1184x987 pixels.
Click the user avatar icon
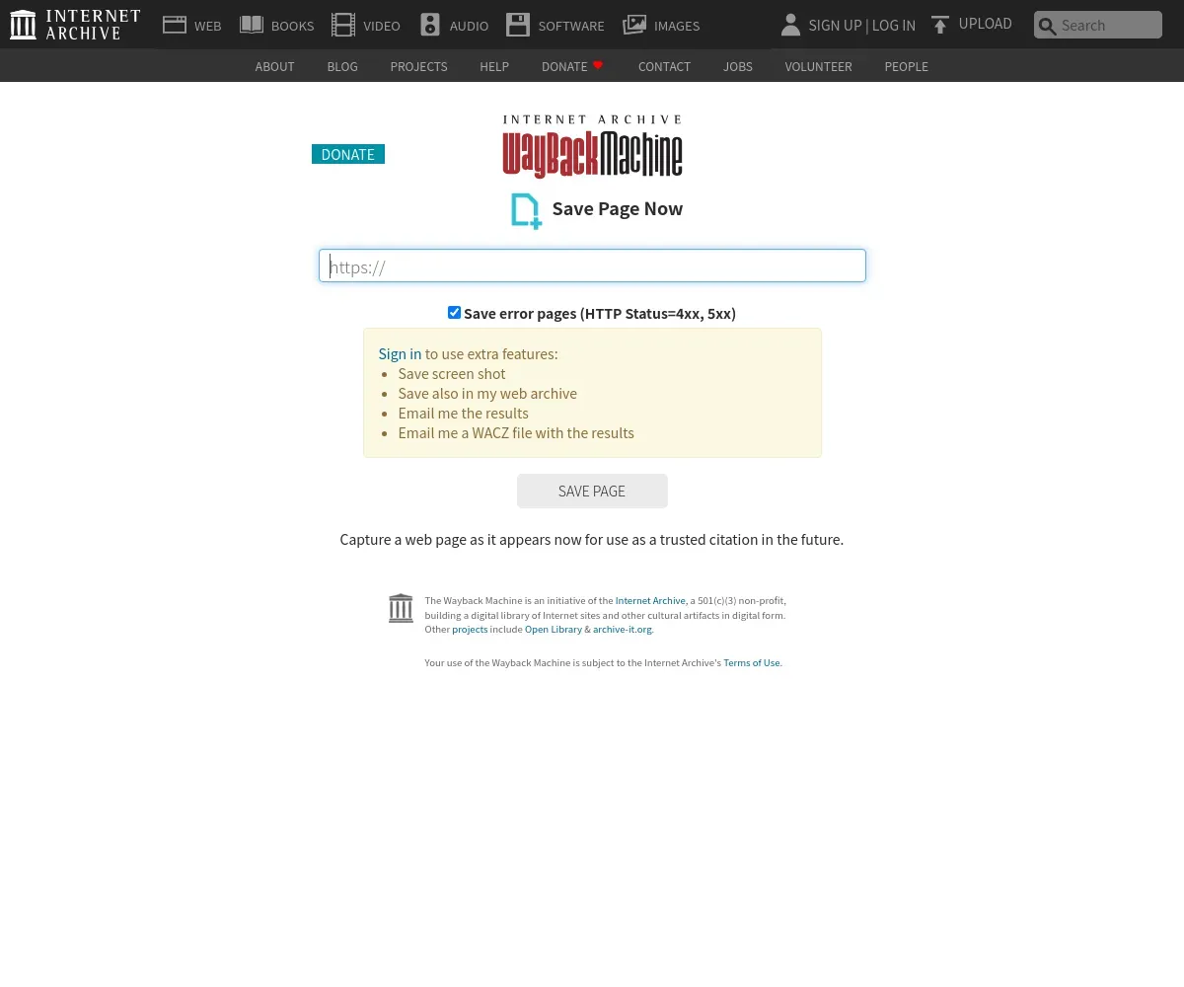click(790, 25)
